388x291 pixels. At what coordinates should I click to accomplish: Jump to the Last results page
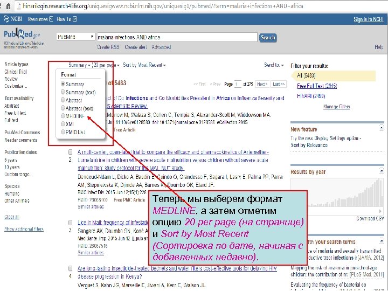(279, 84)
